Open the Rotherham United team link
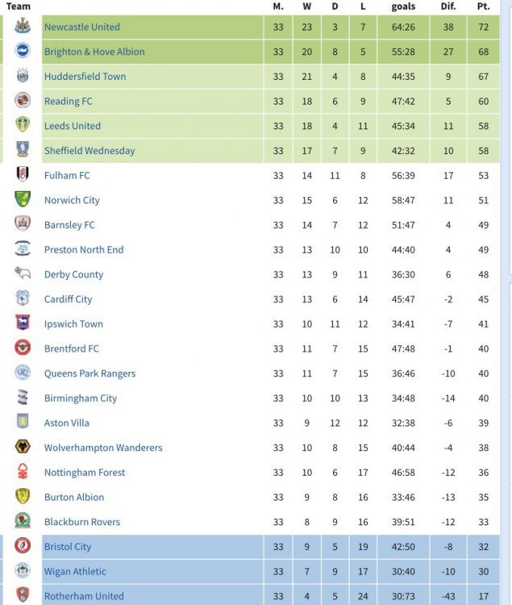 (84, 596)
